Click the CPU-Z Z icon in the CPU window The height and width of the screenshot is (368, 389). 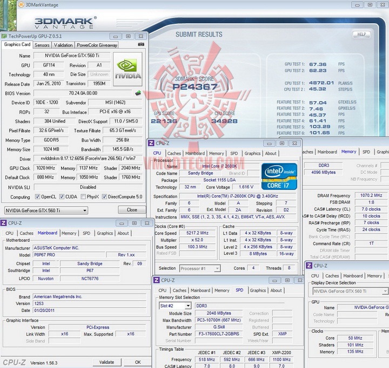point(151,143)
